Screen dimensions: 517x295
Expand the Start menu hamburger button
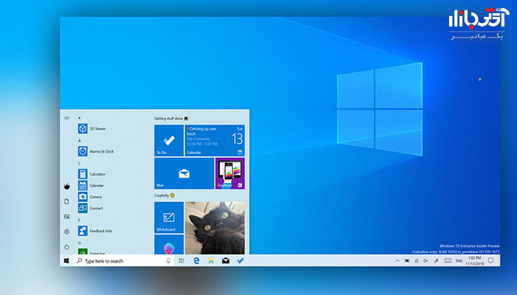[x=66, y=118]
